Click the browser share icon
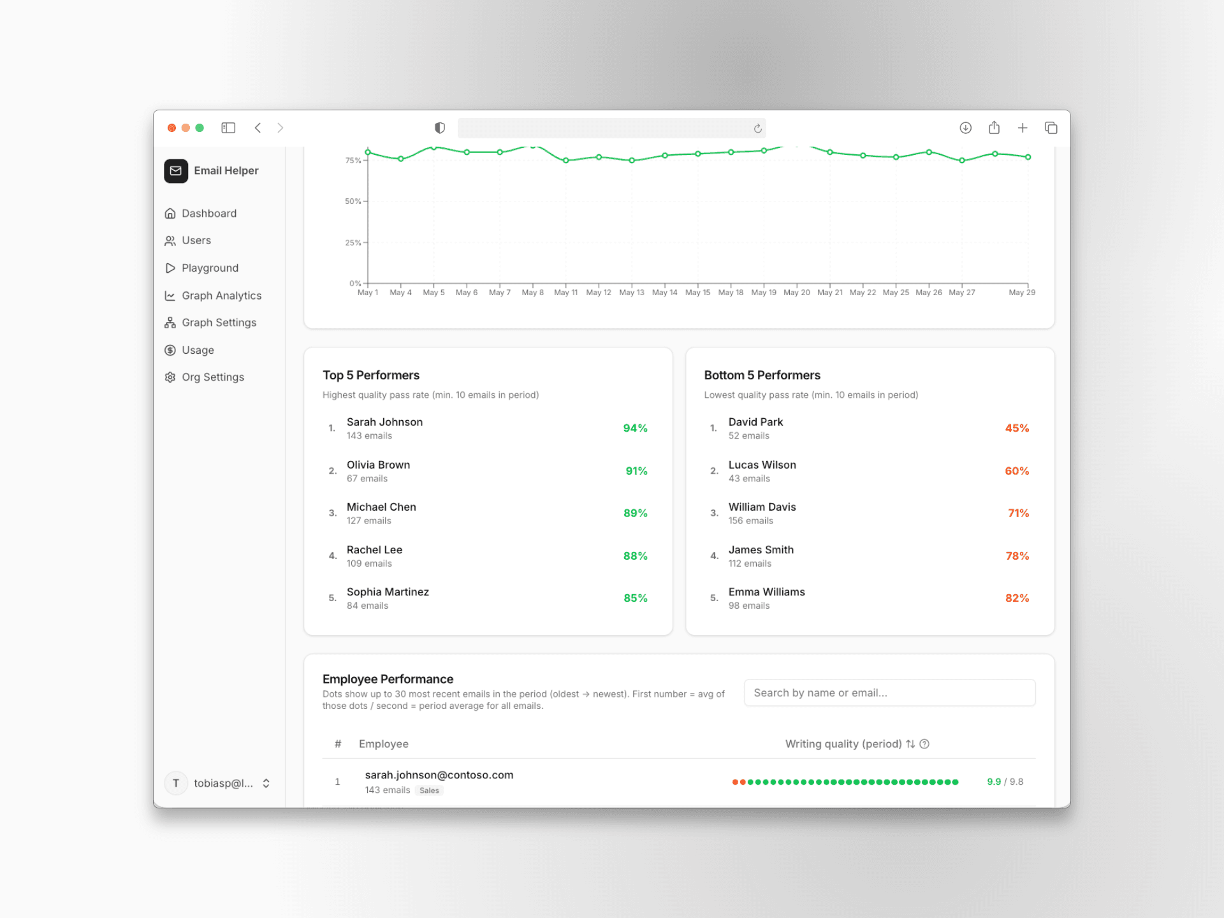The width and height of the screenshot is (1224, 918). [994, 127]
